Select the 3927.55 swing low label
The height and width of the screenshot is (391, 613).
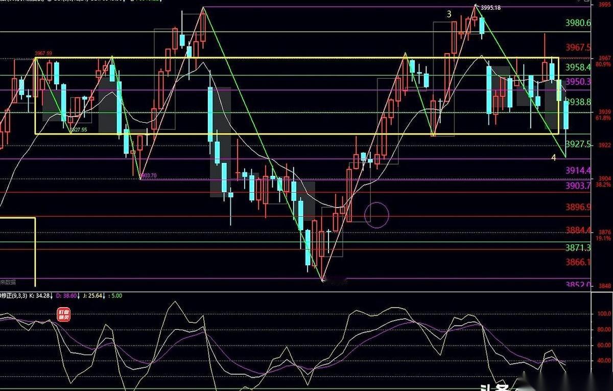click(x=78, y=130)
